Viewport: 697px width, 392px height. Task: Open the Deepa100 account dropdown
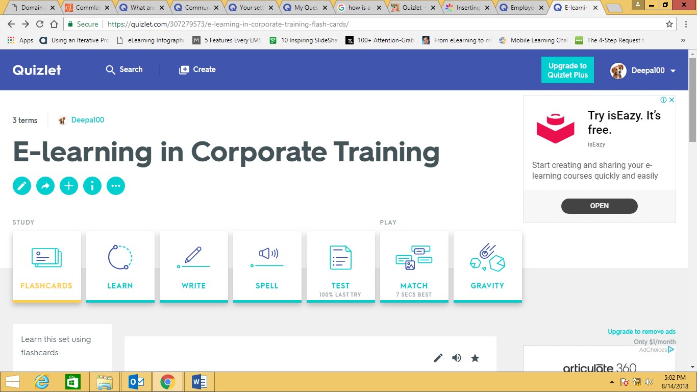(x=643, y=70)
